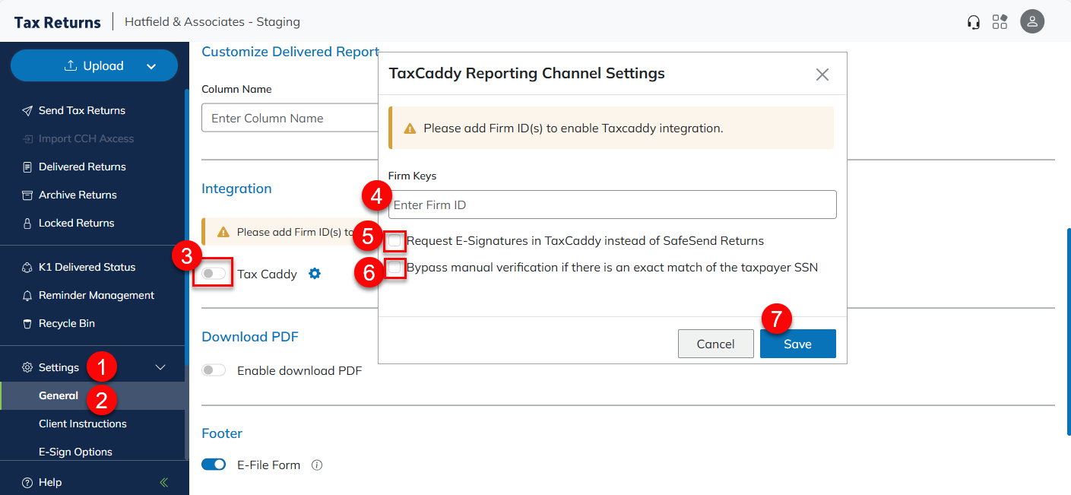Turn off the E-File Form toggle
Viewport: 1071px width, 495px height.
pos(214,465)
